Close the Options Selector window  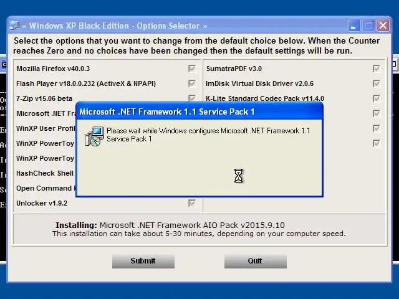click(x=383, y=26)
